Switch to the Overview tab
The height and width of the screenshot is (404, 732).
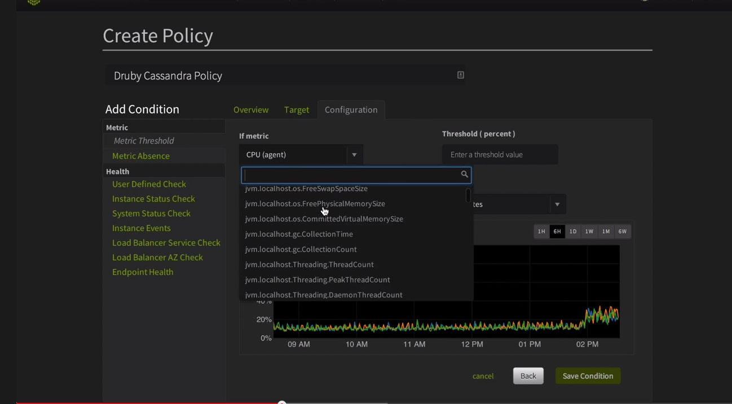251,109
